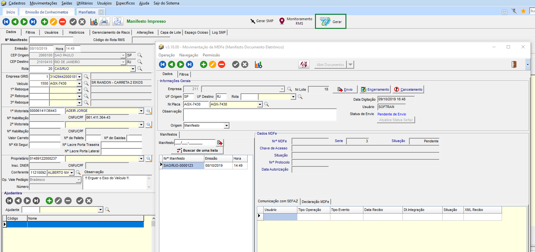Click the green add record button in MDFe window
The height and width of the screenshot is (252, 535).
pyautogui.click(x=203, y=64)
